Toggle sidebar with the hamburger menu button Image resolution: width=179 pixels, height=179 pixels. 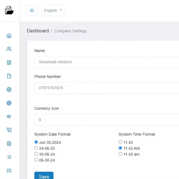pyautogui.click(x=32, y=10)
